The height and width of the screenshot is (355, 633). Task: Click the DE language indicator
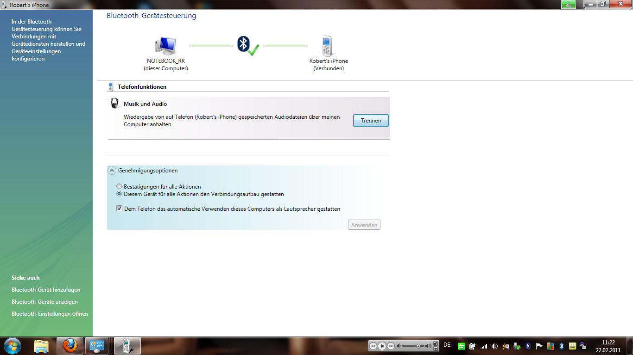click(x=447, y=345)
